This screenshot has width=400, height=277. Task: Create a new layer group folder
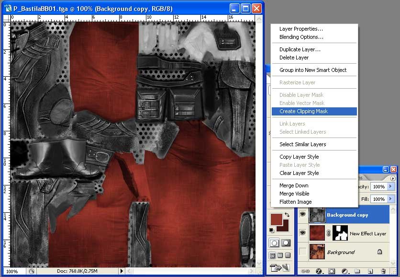coord(357,271)
